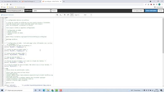This screenshot has height=92, width=164.
Task: Open the Chrome three-dot menu
Action: tap(162, 4)
